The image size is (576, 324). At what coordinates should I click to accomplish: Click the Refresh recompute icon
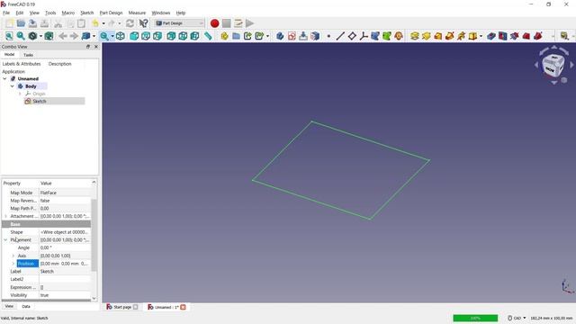[x=130, y=23]
